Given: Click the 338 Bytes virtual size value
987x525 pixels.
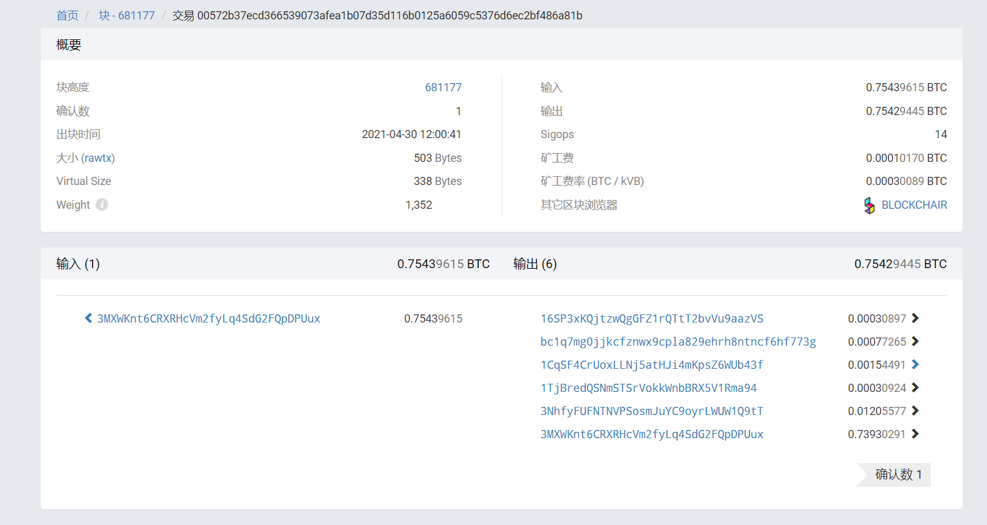Looking at the screenshot, I should tap(438, 181).
